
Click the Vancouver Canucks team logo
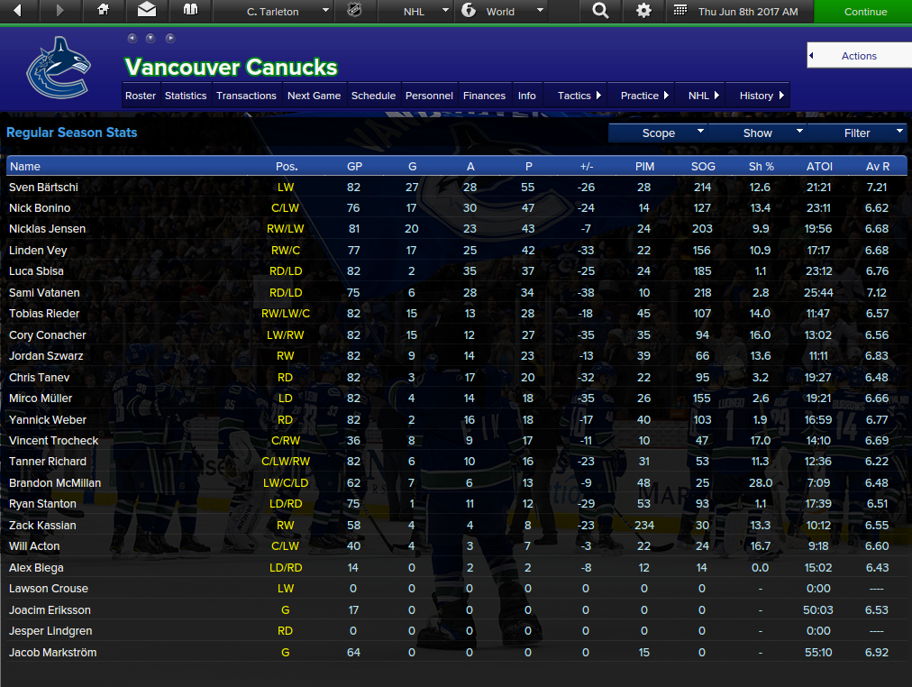pyautogui.click(x=59, y=68)
